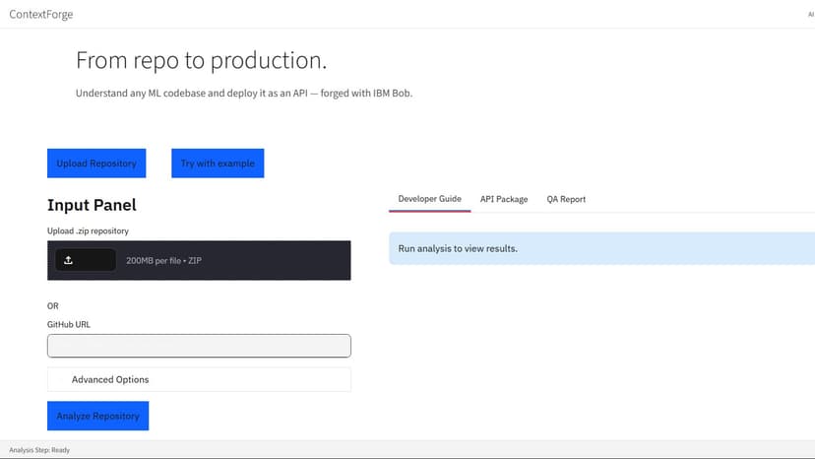Click the upload icon in file dropzone
This screenshot has height=459, width=815.
(x=68, y=260)
